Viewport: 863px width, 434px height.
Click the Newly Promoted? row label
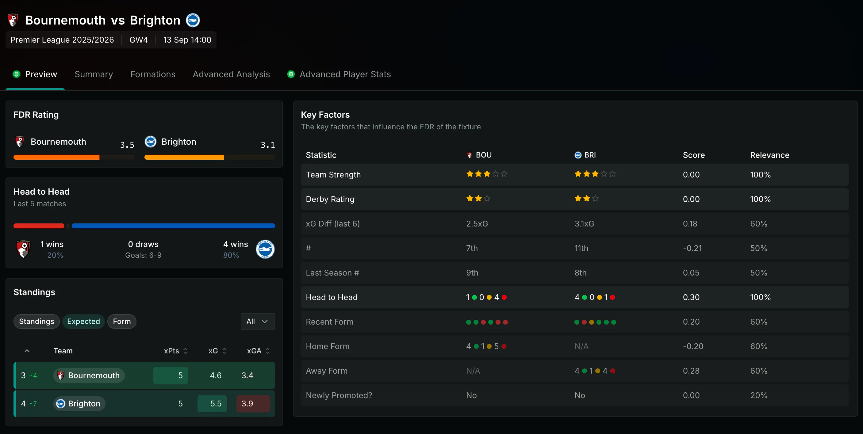pyautogui.click(x=339, y=395)
